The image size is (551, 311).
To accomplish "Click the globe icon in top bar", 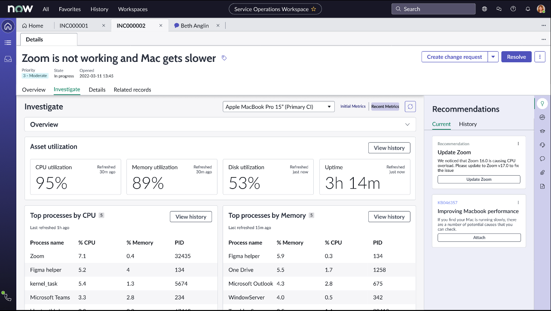I will pos(484,9).
